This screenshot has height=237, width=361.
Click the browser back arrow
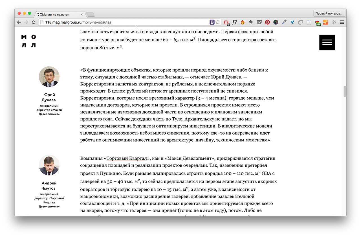point(19,22)
